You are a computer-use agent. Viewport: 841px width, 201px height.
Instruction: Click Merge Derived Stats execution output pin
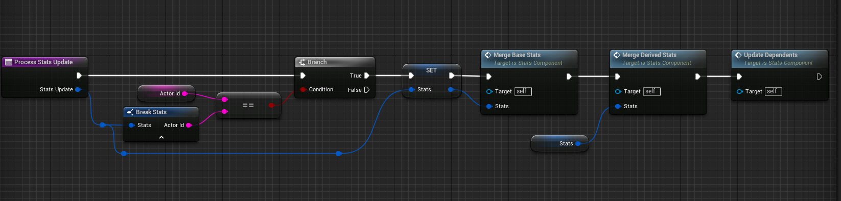[x=698, y=77]
